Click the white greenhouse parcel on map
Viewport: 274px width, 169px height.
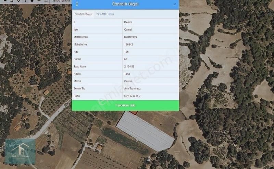click(x=145, y=132)
